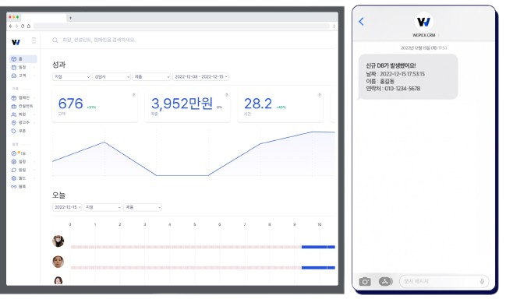Go back using the blue chevron arrow
This screenshot has width=506, height=299.
coord(362,22)
